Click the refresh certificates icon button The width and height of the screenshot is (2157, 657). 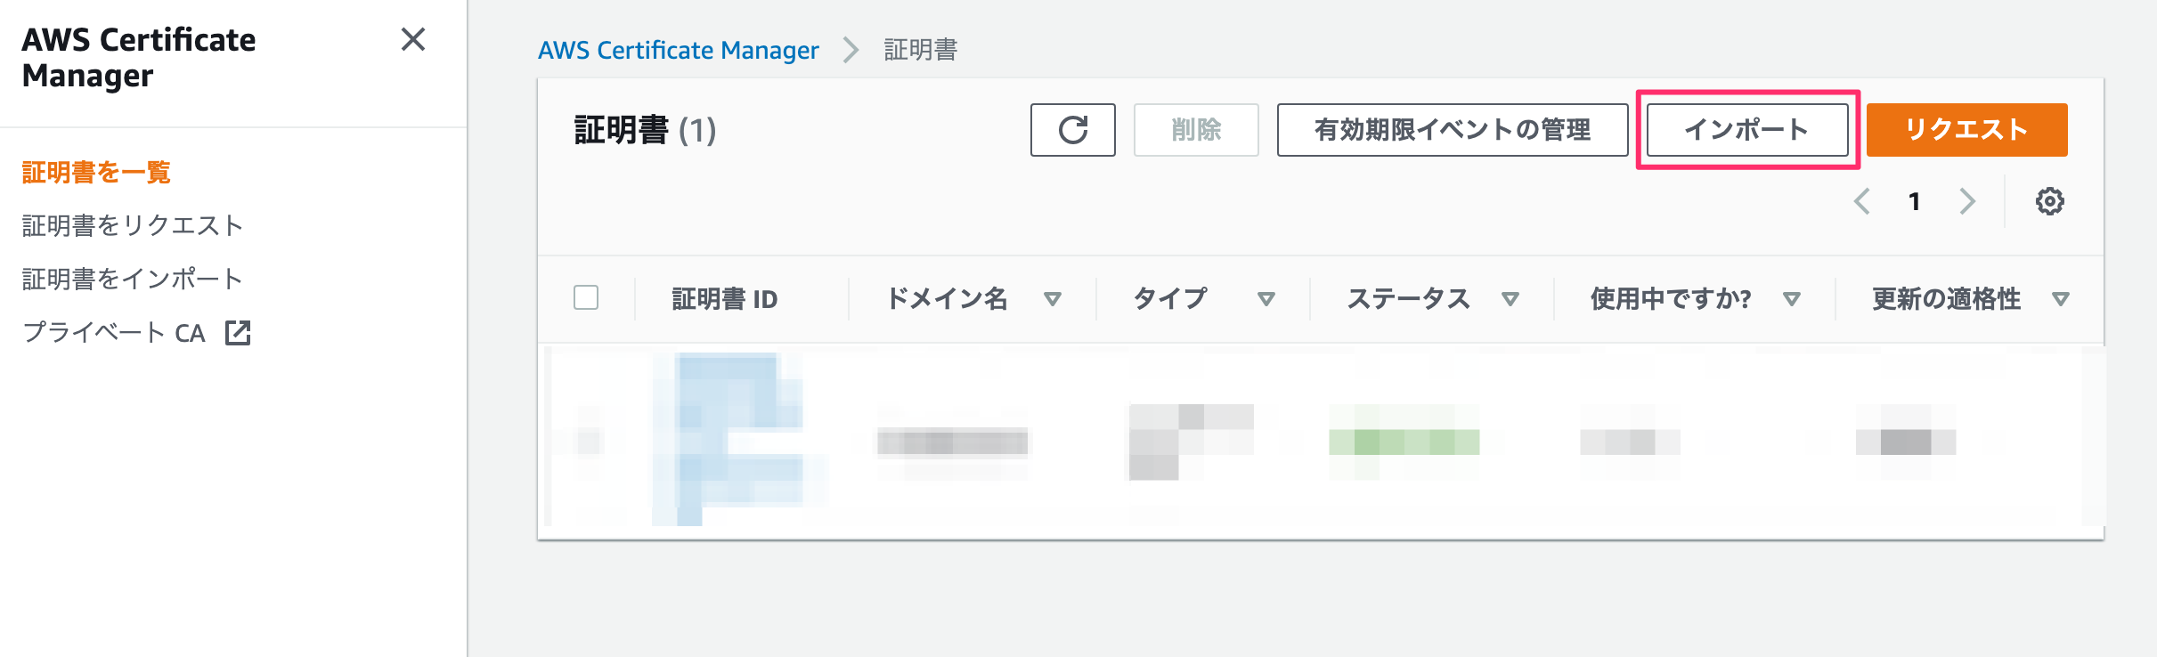coord(1072,130)
